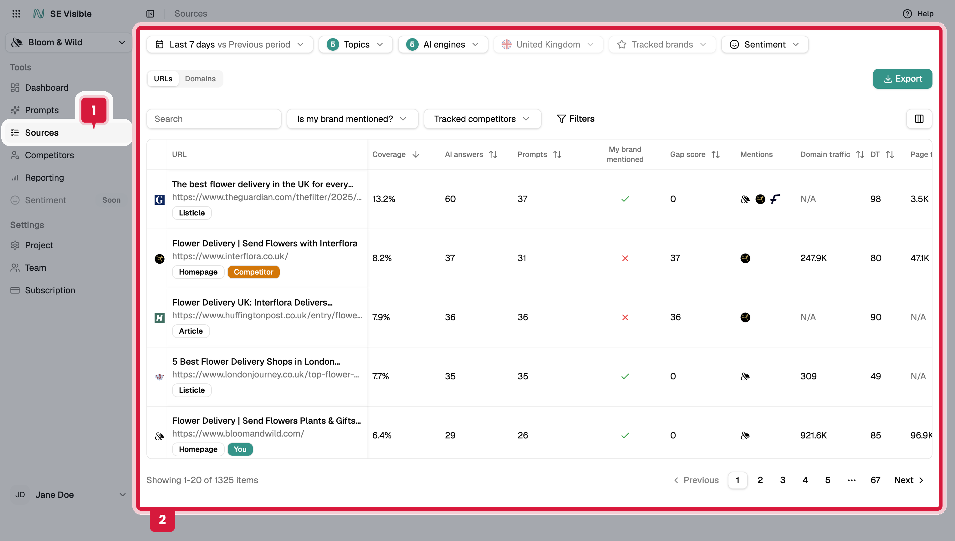Click the Team users icon
The image size is (955, 541).
(15, 267)
